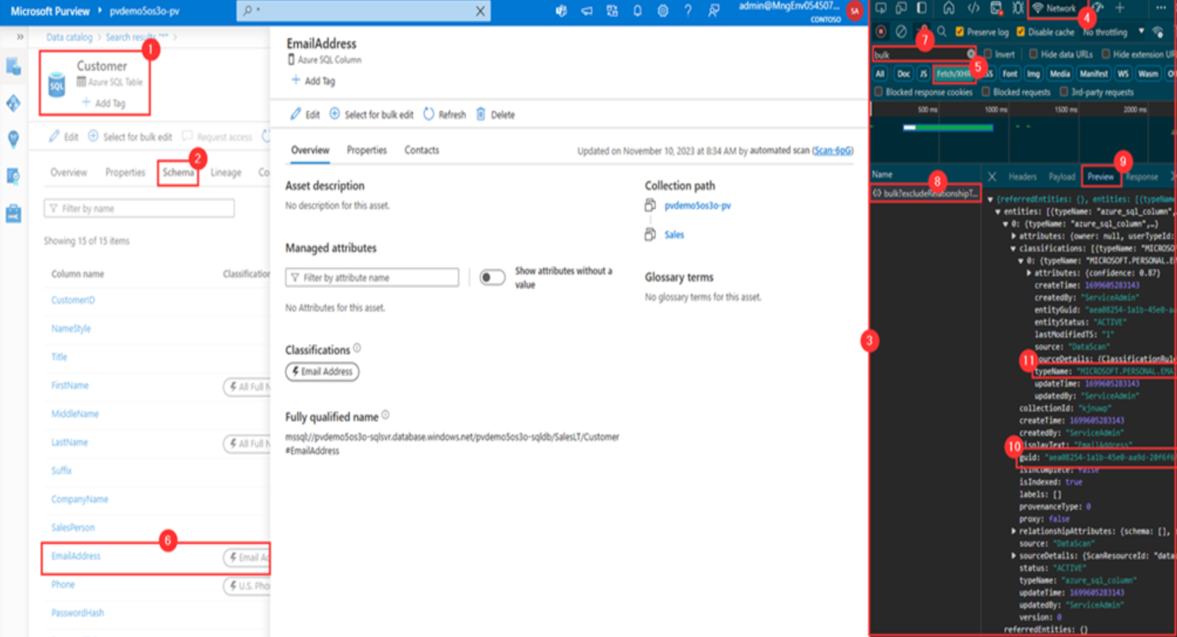Image resolution: width=1177 pixels, height=637 pixels.
Task: Toggle Show attributes without a value
Action: pyautogui.click(x=492, y=277)
